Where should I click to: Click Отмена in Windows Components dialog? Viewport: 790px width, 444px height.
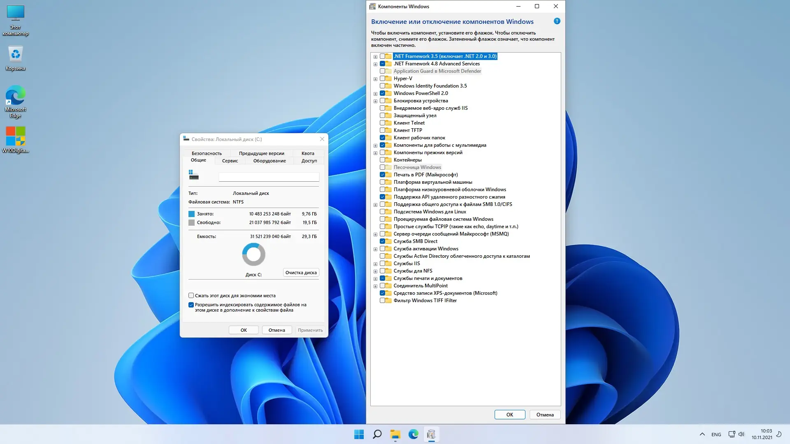[545, 414]
